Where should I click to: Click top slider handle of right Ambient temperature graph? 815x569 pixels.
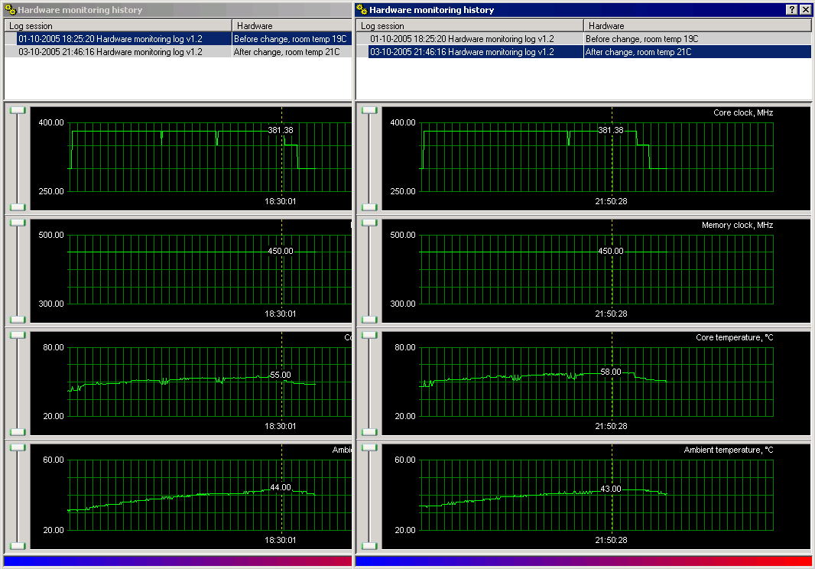[x=369, y=447]
